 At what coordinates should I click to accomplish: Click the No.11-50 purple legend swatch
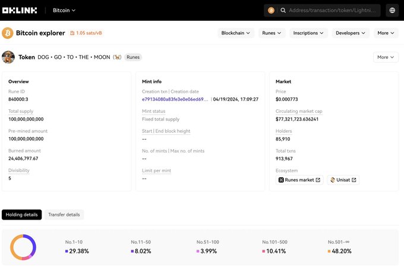132,251
